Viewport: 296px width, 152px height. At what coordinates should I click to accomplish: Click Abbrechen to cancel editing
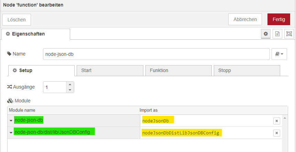(245, 19)
